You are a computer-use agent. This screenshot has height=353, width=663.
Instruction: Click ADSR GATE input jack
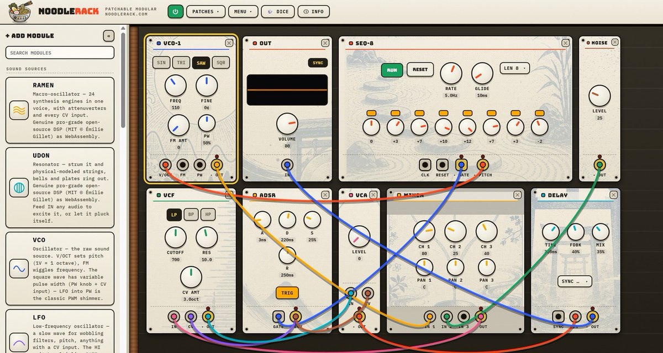[278, 316]
